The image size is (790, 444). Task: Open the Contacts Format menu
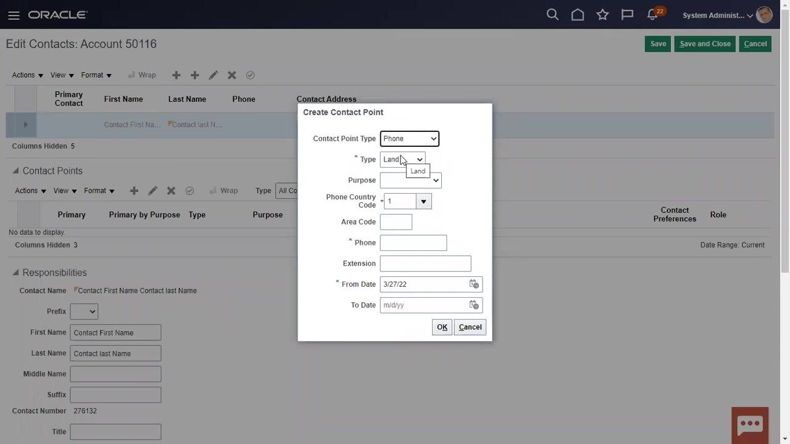(x=96, y=75)
